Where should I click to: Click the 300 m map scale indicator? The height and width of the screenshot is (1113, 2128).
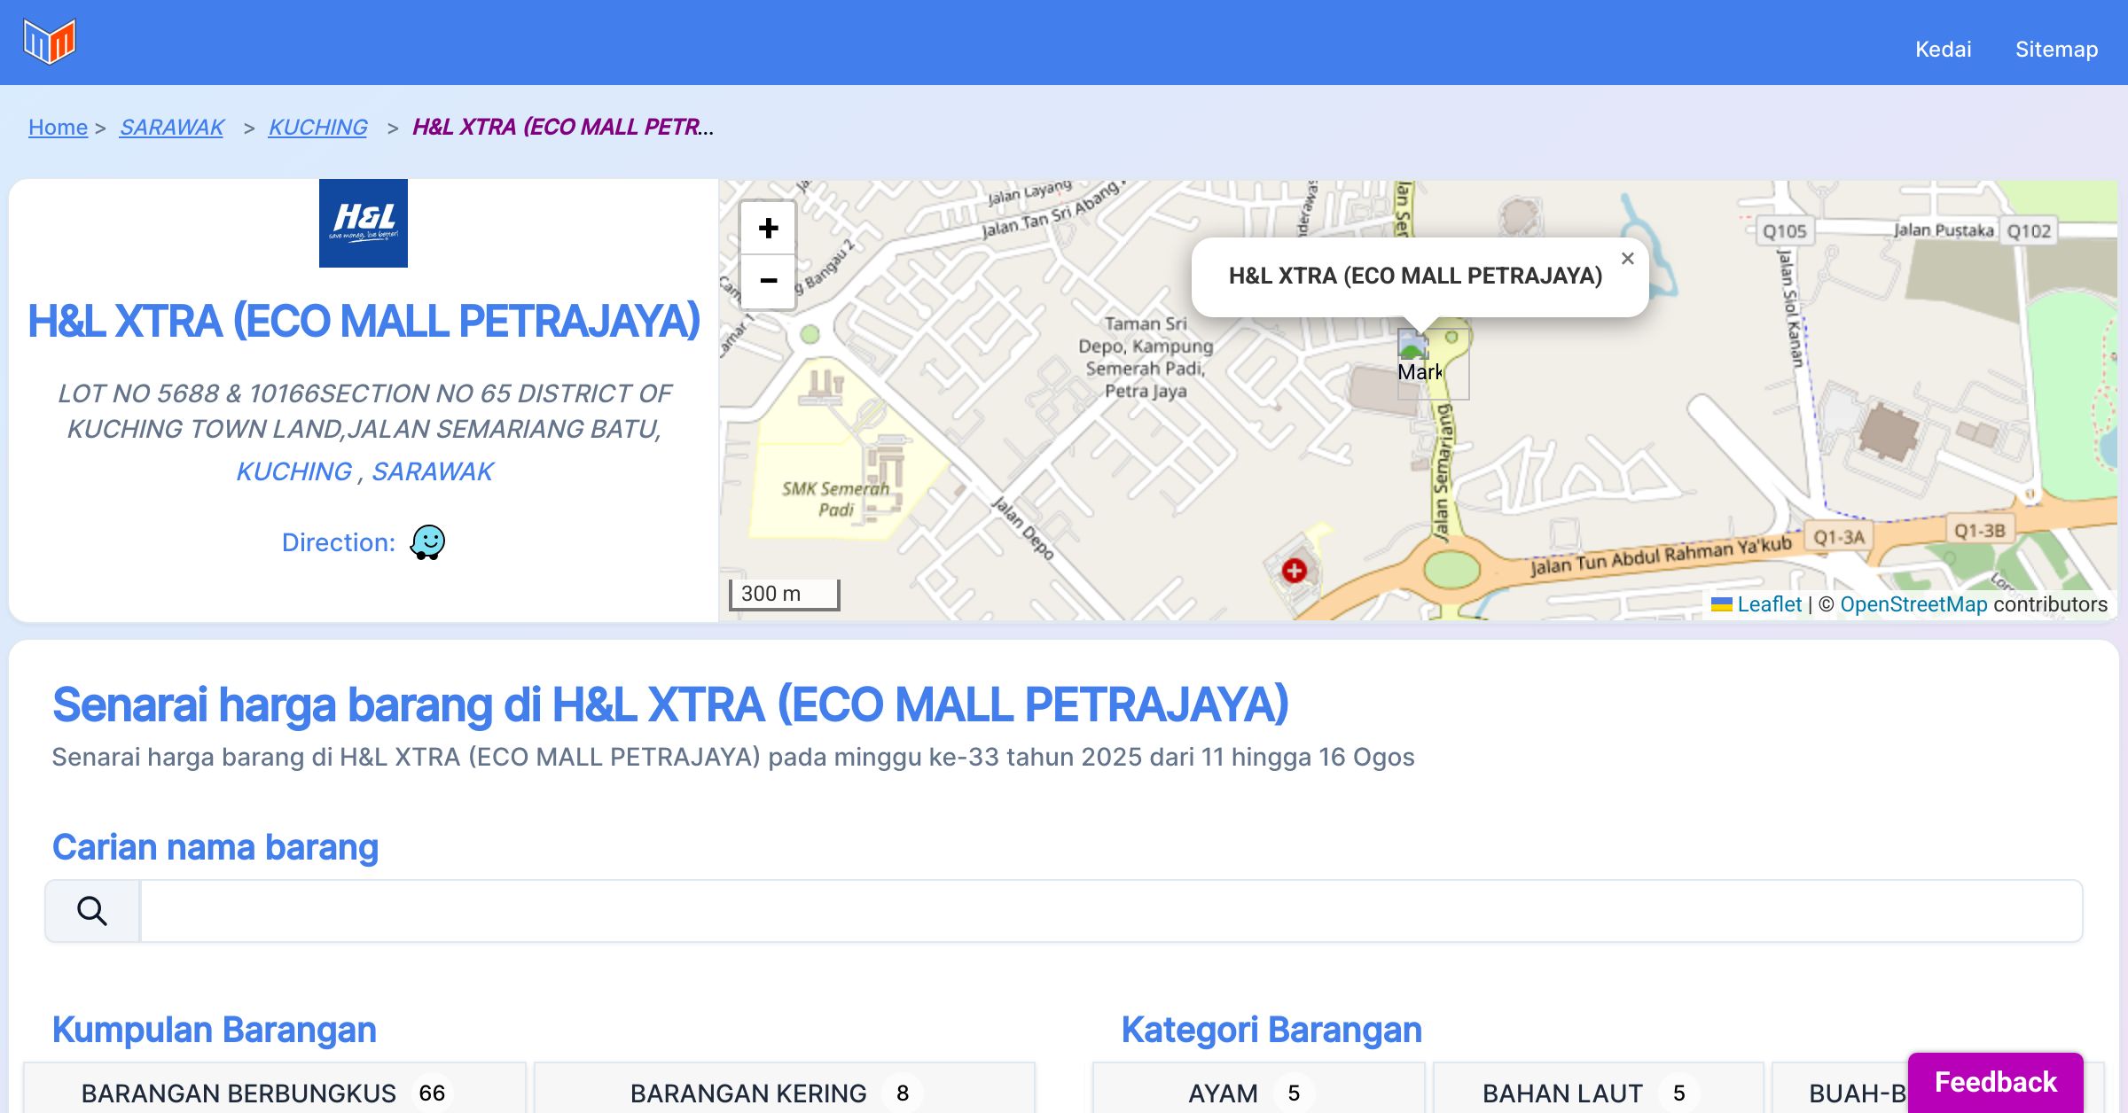[785, 594]
